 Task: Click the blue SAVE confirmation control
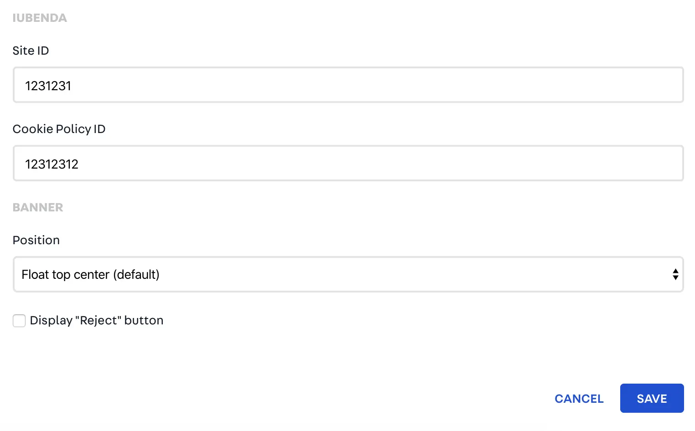click(x=651, y=398)
